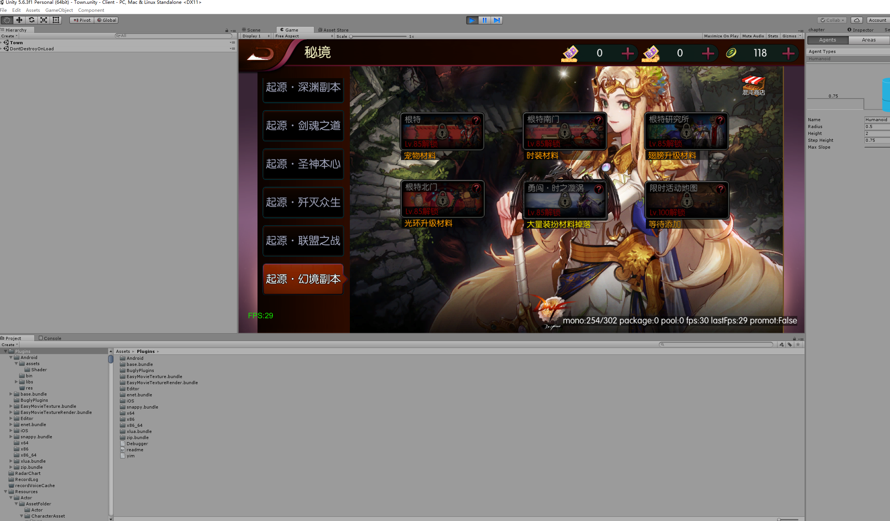Select the Move tool icon
This screenshot has height=521, width=890.
19,20
